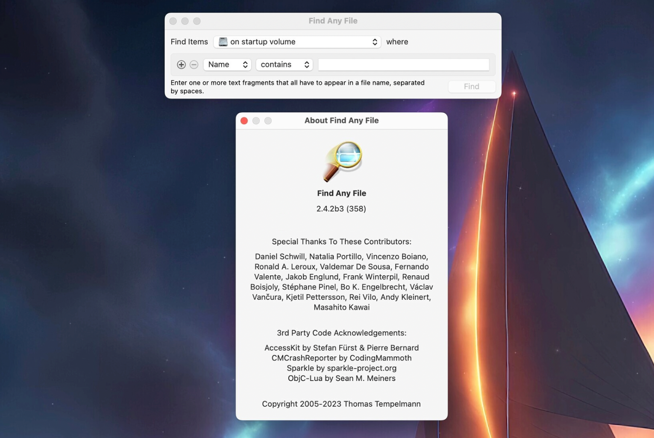Click the bold 'Find Any File' app name
The width and height of the screenshot is (654, 438).
click(x=342, y=193)
